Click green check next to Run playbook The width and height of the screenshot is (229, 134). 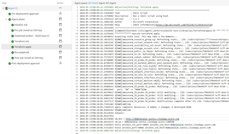tap(13, 53)
